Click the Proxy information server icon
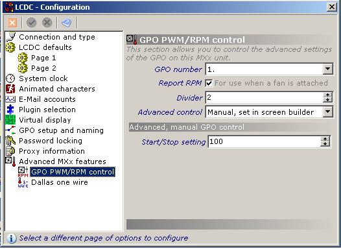341x249 pixels. 10,151
